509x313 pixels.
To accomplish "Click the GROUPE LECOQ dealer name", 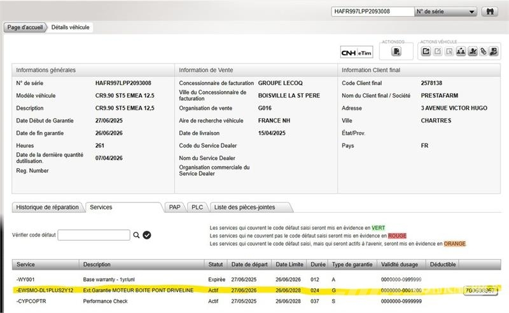I will click(x=281, y=83).
